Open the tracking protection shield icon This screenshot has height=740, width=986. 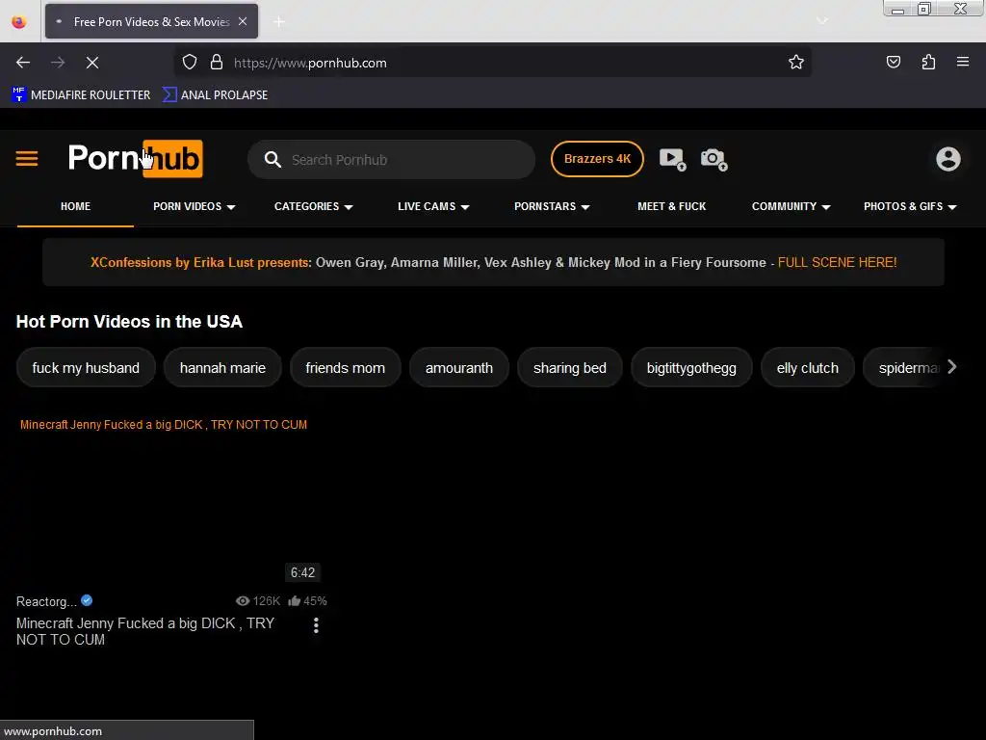coord(190,63)
